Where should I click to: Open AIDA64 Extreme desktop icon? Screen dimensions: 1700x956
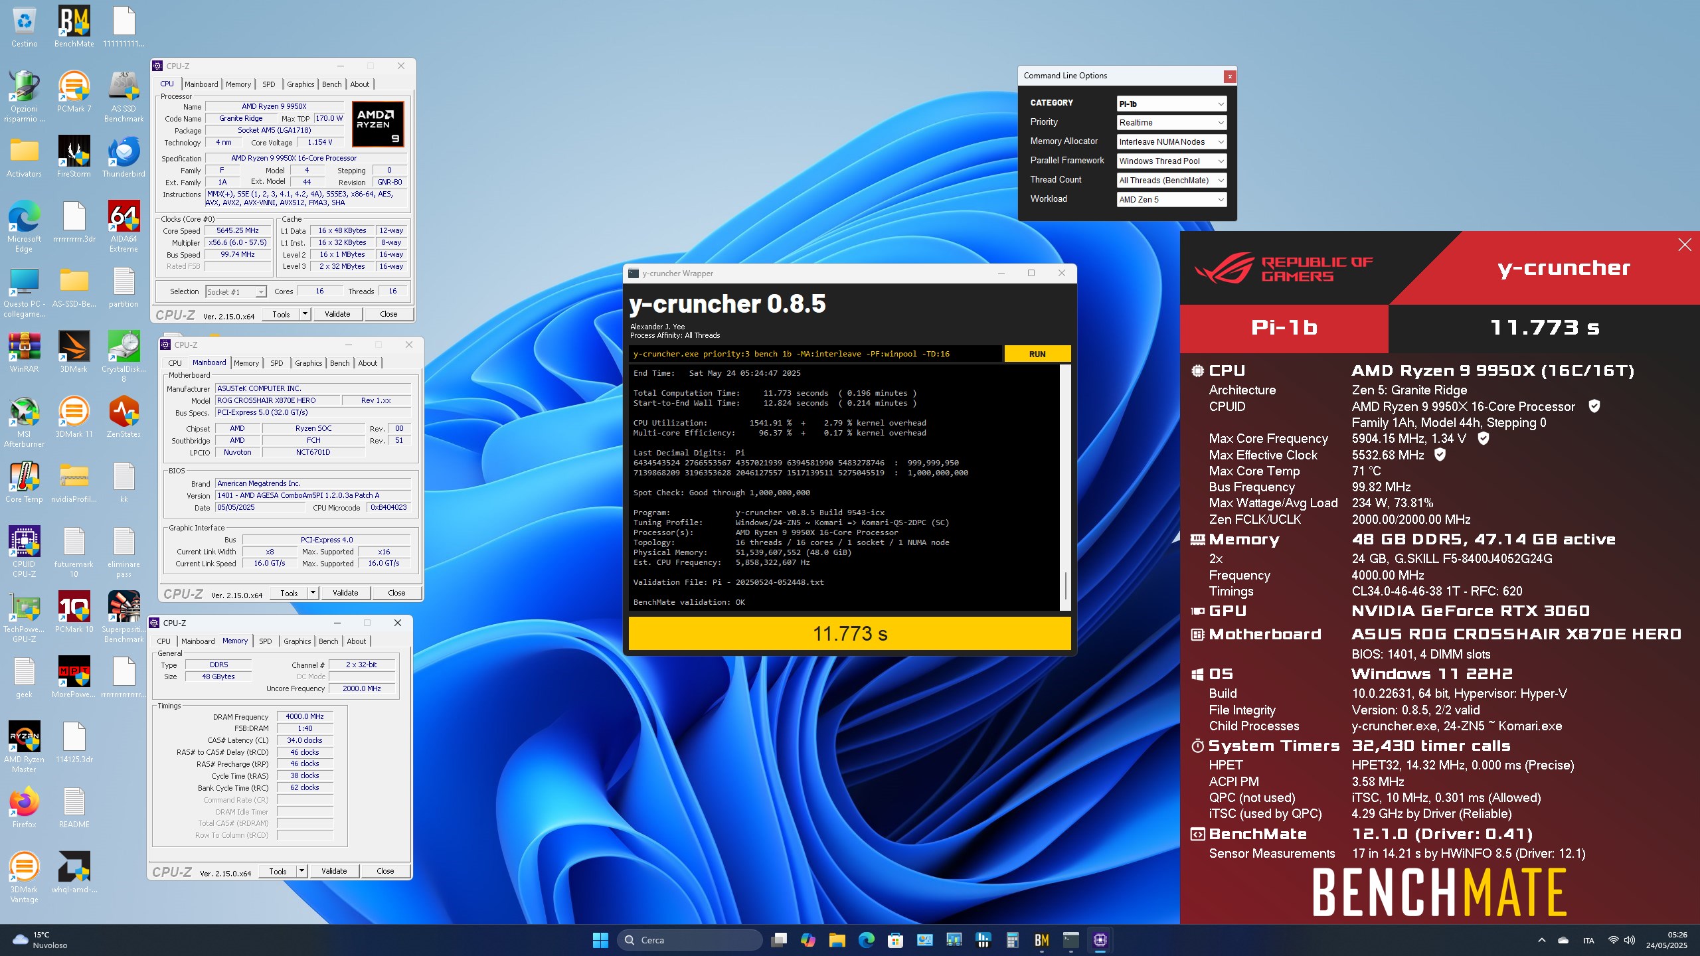(x=124, y=226)
